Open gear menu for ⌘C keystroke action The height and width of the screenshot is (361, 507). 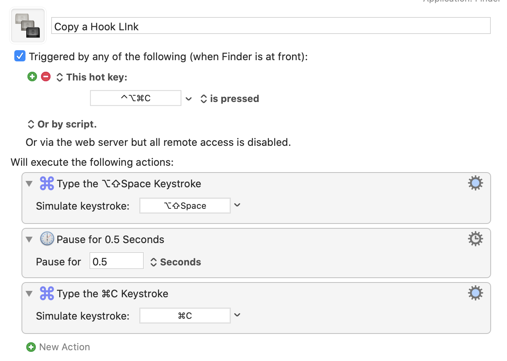(475, 293)
